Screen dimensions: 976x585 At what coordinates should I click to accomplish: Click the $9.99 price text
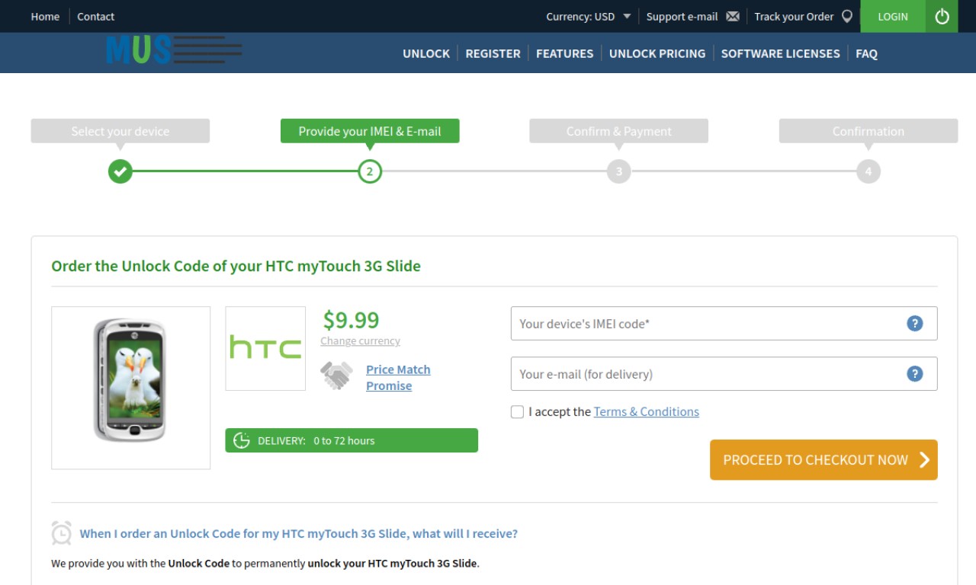[351, 319]
